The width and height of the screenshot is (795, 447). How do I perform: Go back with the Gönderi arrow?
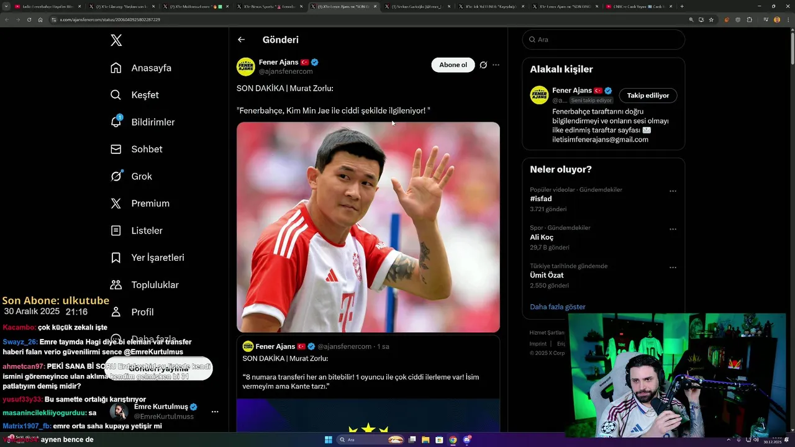242,40
